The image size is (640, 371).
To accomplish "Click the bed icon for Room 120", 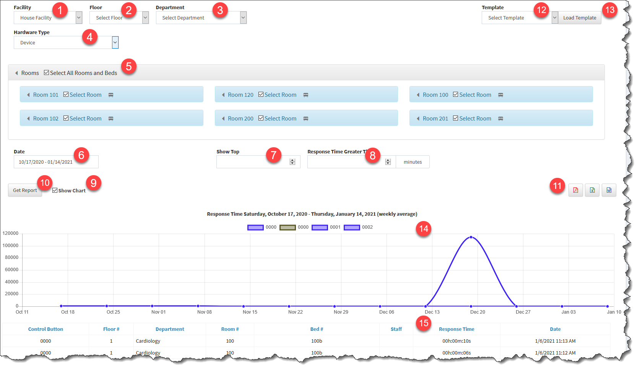I will (x=306, y=95).
